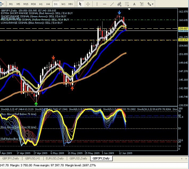Viewport: 189px width, 169px height.
Task: Click the LONG-RANGE SIGNAL (Blue Arrows) text
Action: point(32,23)
